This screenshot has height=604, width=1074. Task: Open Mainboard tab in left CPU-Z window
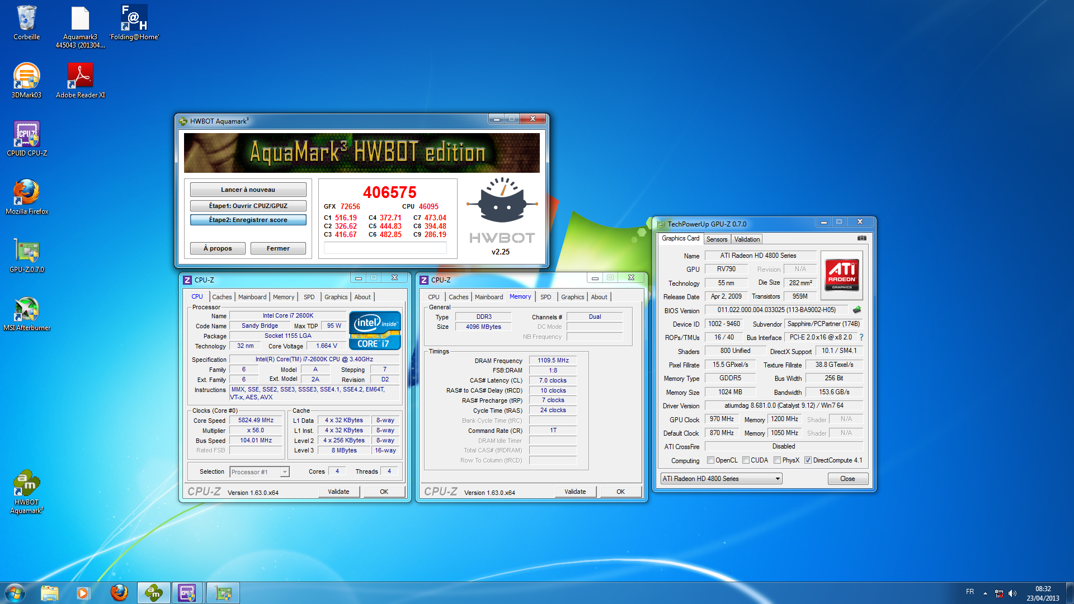(252, 297)
